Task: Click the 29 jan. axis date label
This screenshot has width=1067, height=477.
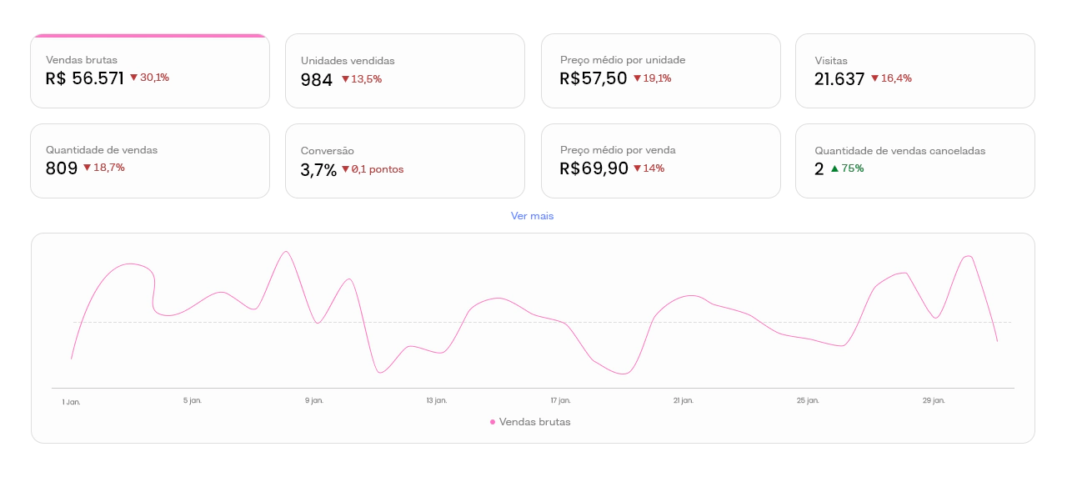Action: [x=934, y=401]
